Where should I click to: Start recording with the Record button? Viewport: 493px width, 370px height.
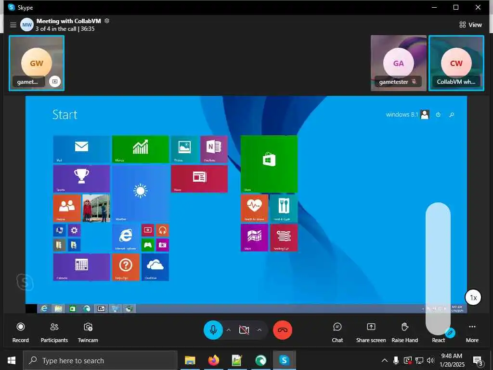[20, 332]
